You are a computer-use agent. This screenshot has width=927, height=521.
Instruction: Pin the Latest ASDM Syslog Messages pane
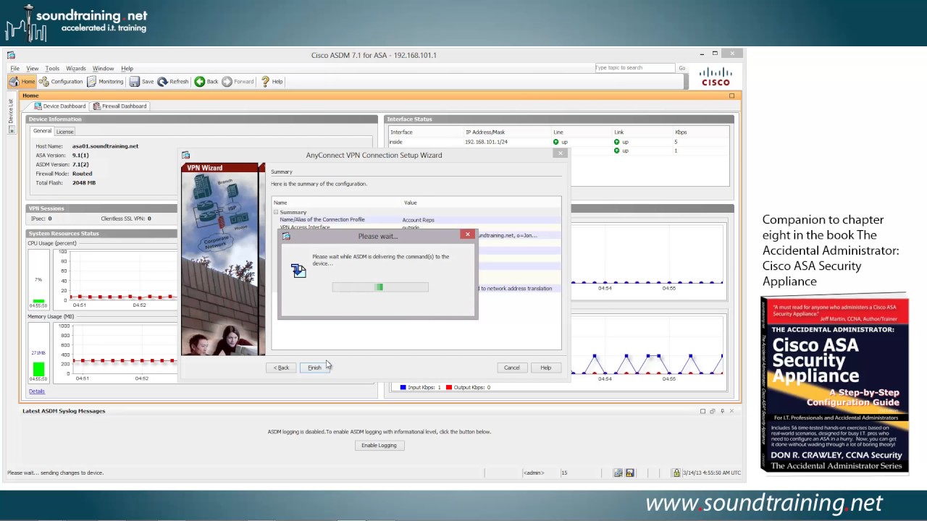[722, 411]
